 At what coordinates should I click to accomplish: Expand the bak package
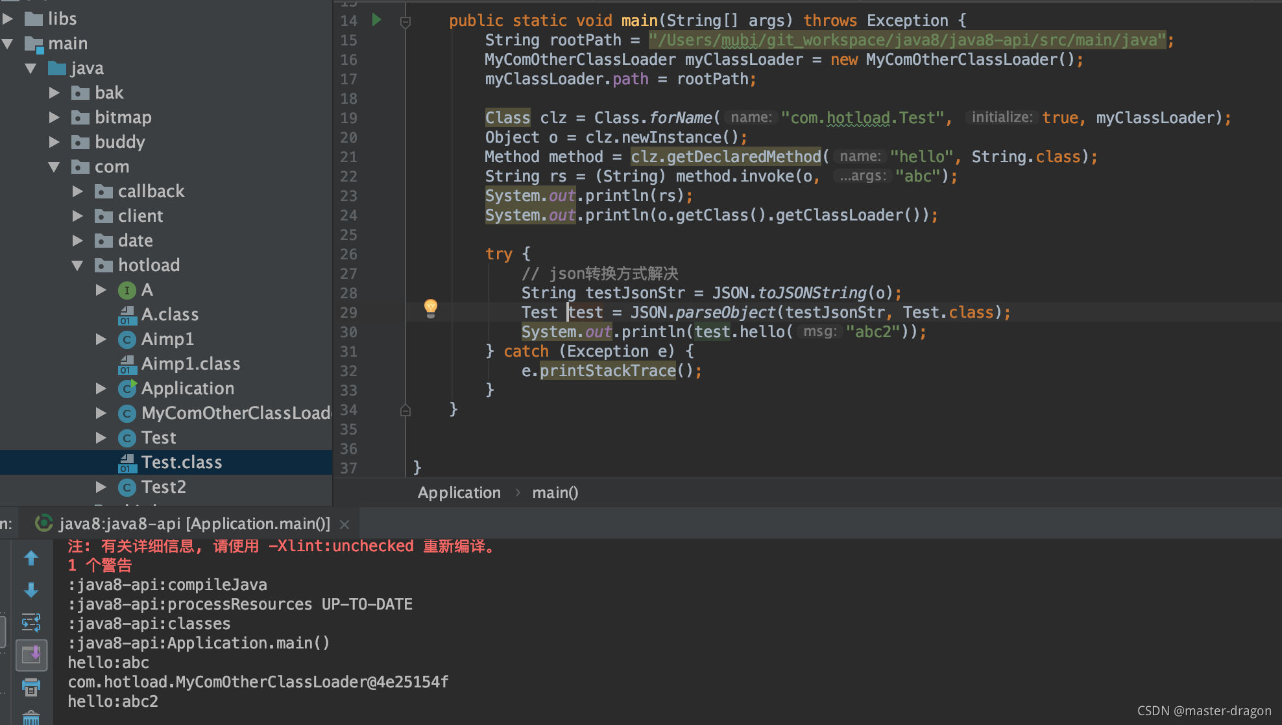coord(54,93)
